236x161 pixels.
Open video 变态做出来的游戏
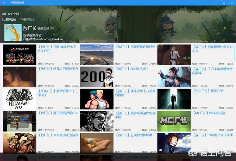point(58,135)
